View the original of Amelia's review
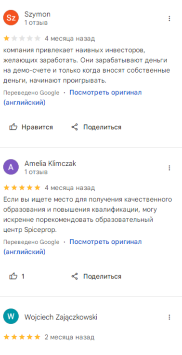The width and height of the screenshot is (182, 355). coord(72,247)
